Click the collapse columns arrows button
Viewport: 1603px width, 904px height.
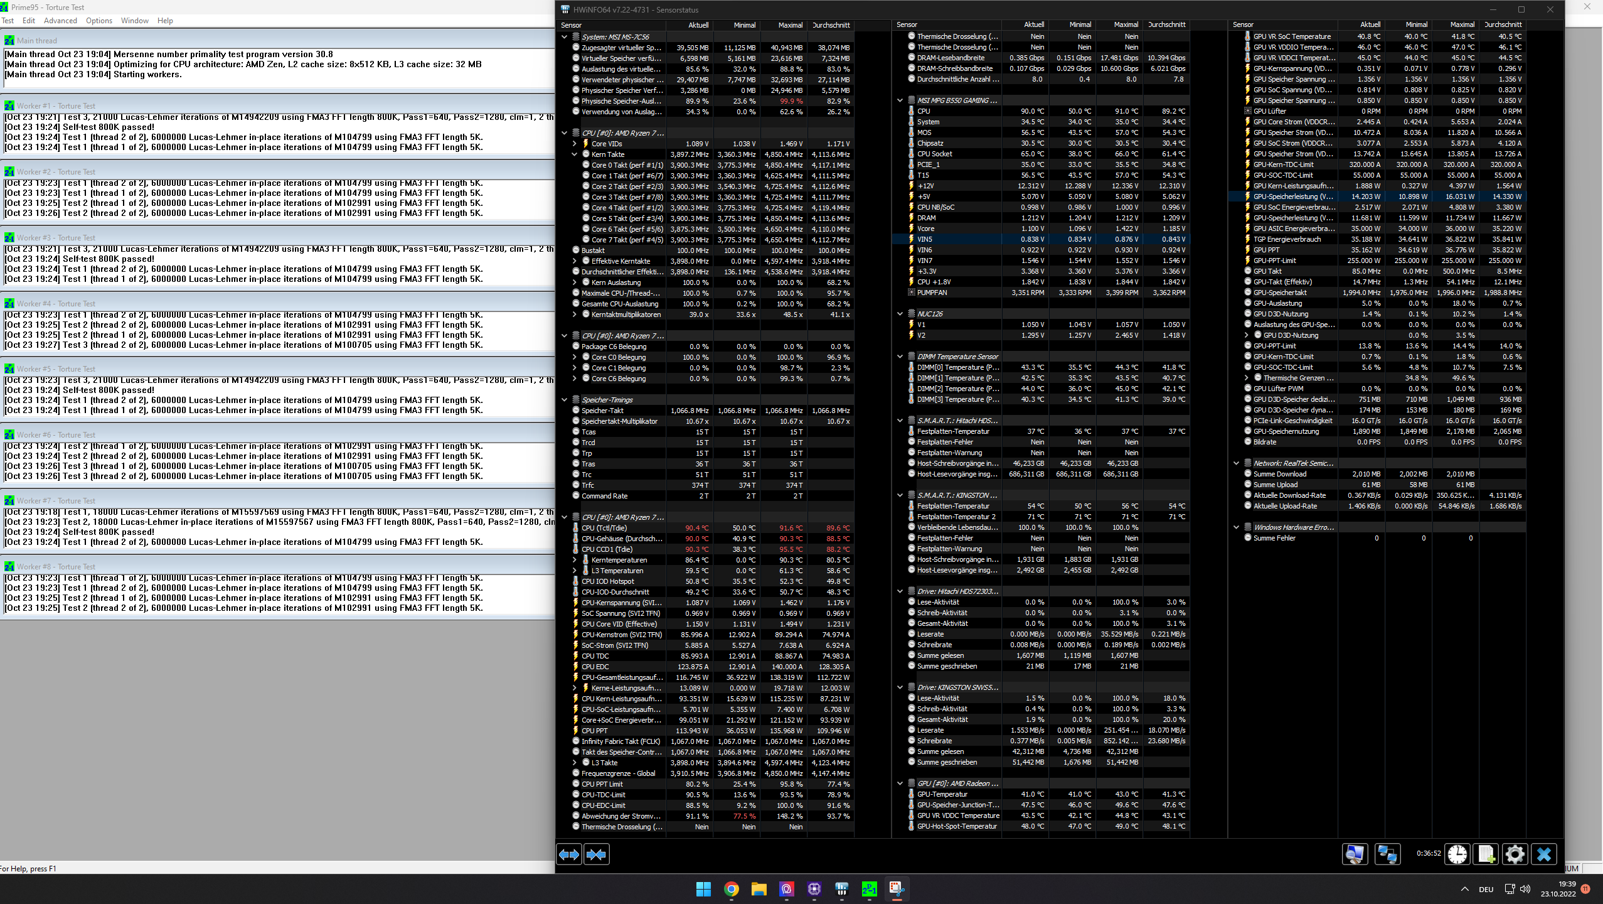tap(596, 854)
